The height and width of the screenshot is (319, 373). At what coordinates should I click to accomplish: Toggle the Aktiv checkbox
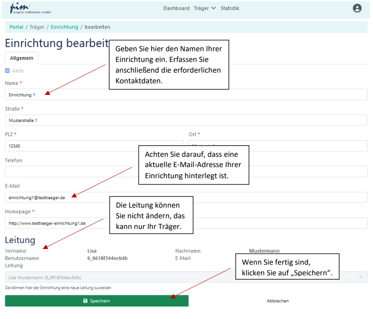tap(7, 71)
